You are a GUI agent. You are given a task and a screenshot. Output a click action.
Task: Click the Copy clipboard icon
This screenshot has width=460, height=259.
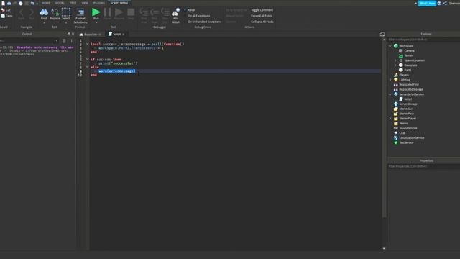(x=3, y=16)
